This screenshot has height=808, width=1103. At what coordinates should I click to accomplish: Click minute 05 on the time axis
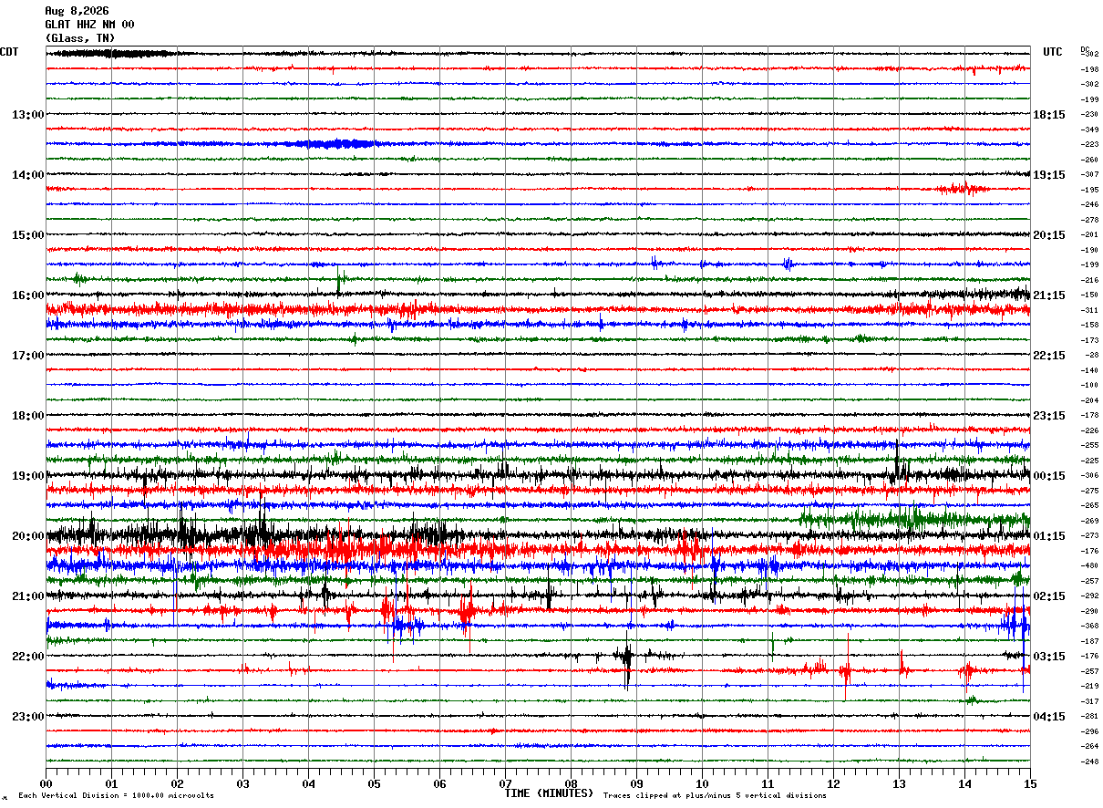(374, 784)
